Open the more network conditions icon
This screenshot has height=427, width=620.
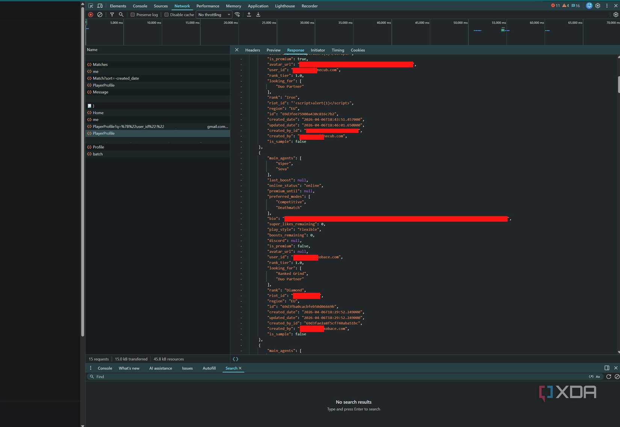[237, 14]
